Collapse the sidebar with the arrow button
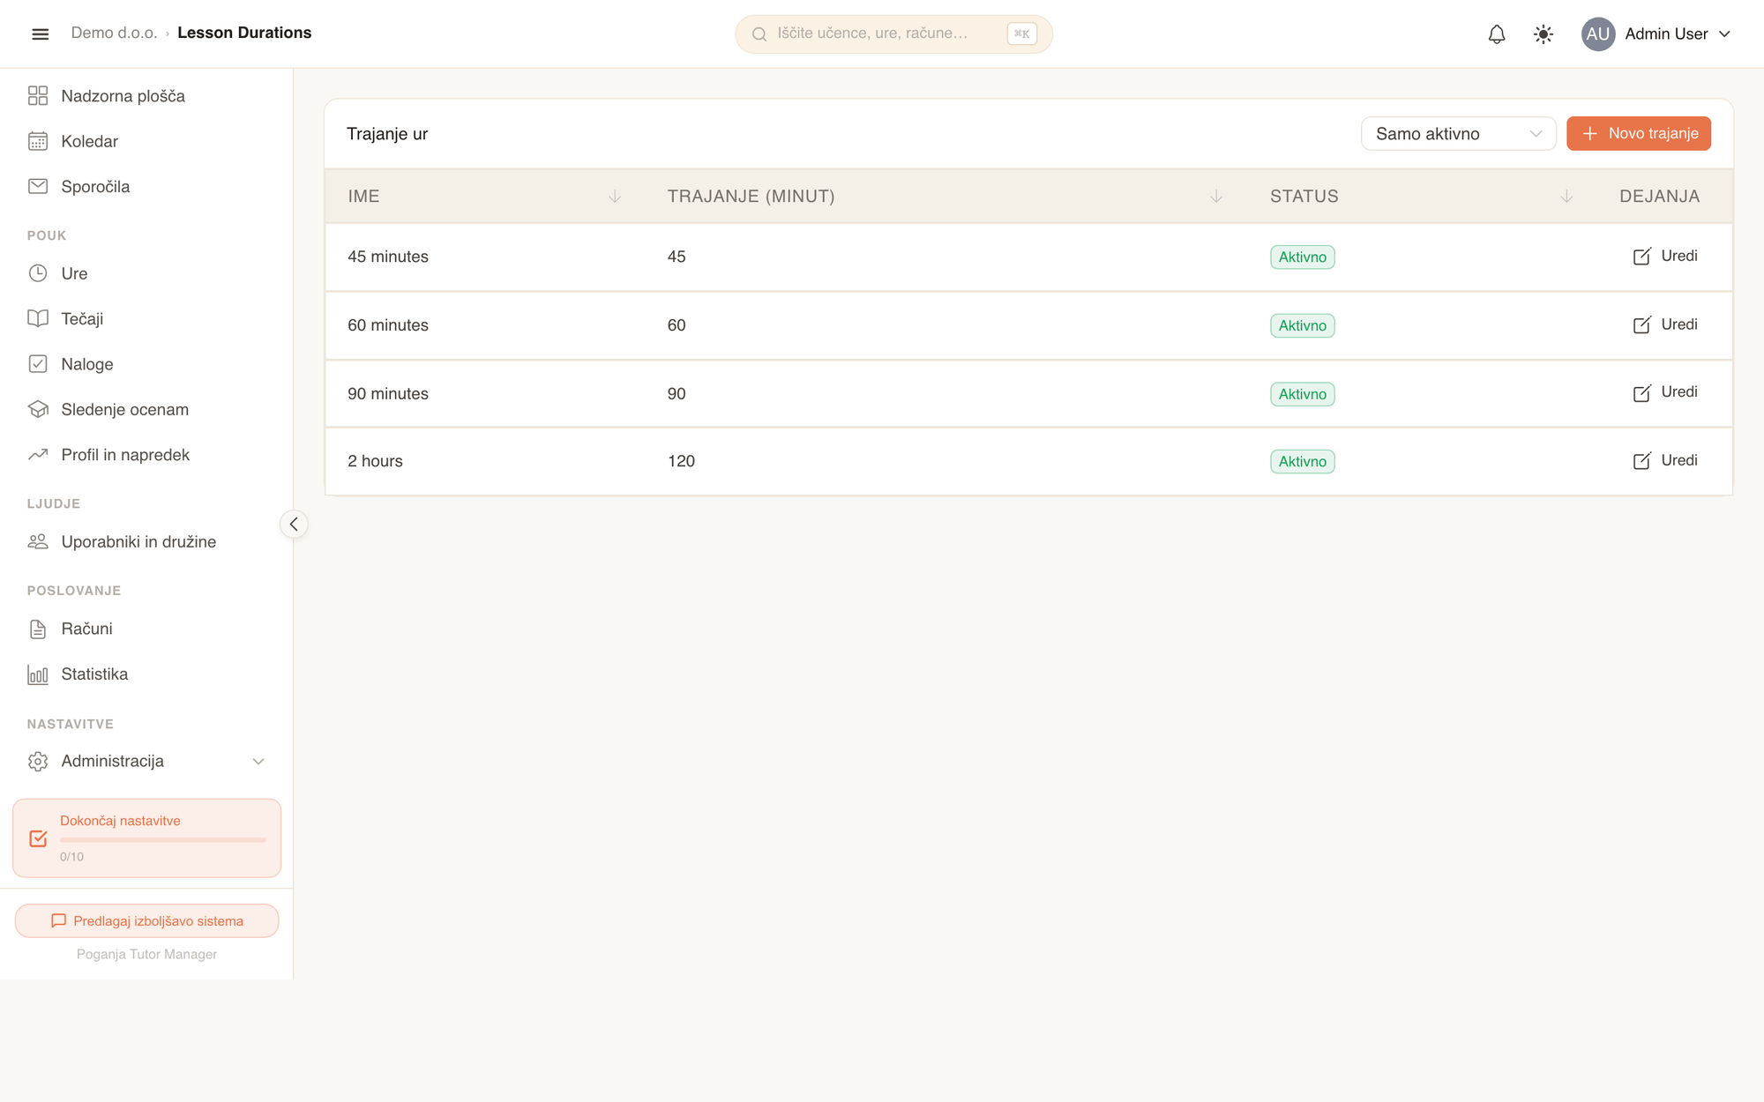 (x=294, y=525)
